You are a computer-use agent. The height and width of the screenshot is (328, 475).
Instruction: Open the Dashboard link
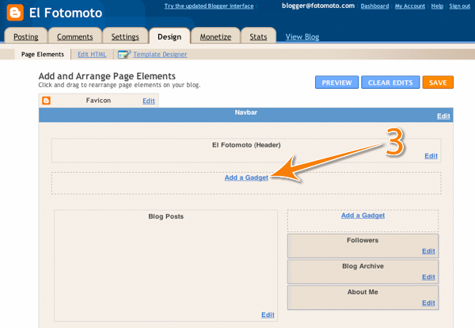pos(374,6)
